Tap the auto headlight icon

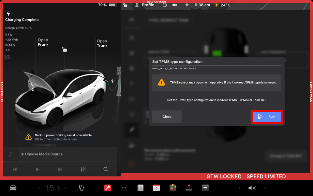click(x=7, y=57)
